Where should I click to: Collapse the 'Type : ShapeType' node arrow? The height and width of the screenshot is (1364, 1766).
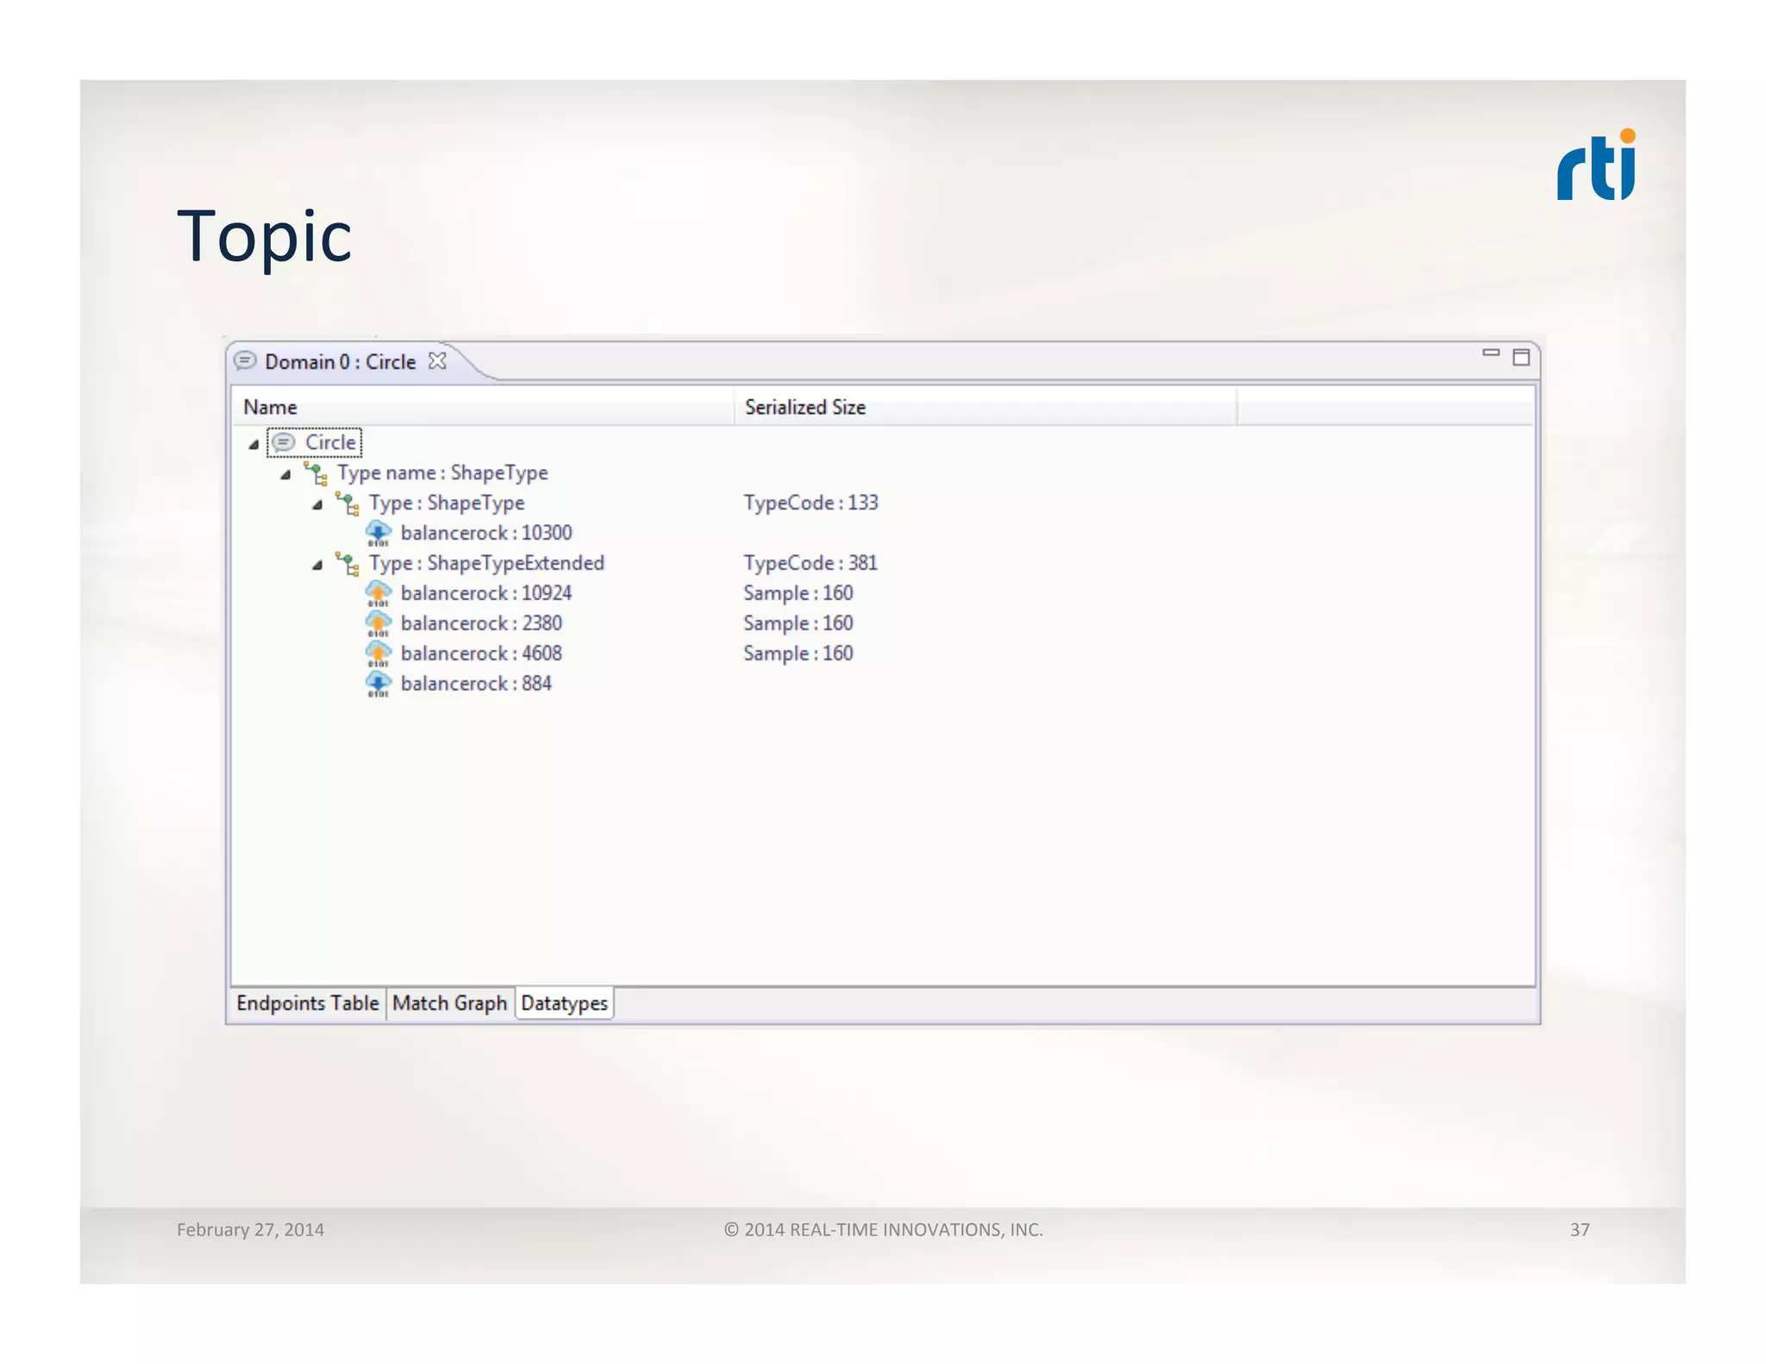click(317, 504)
